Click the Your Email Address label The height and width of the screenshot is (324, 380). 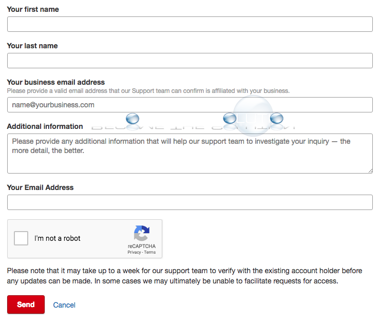click(40, 187)
